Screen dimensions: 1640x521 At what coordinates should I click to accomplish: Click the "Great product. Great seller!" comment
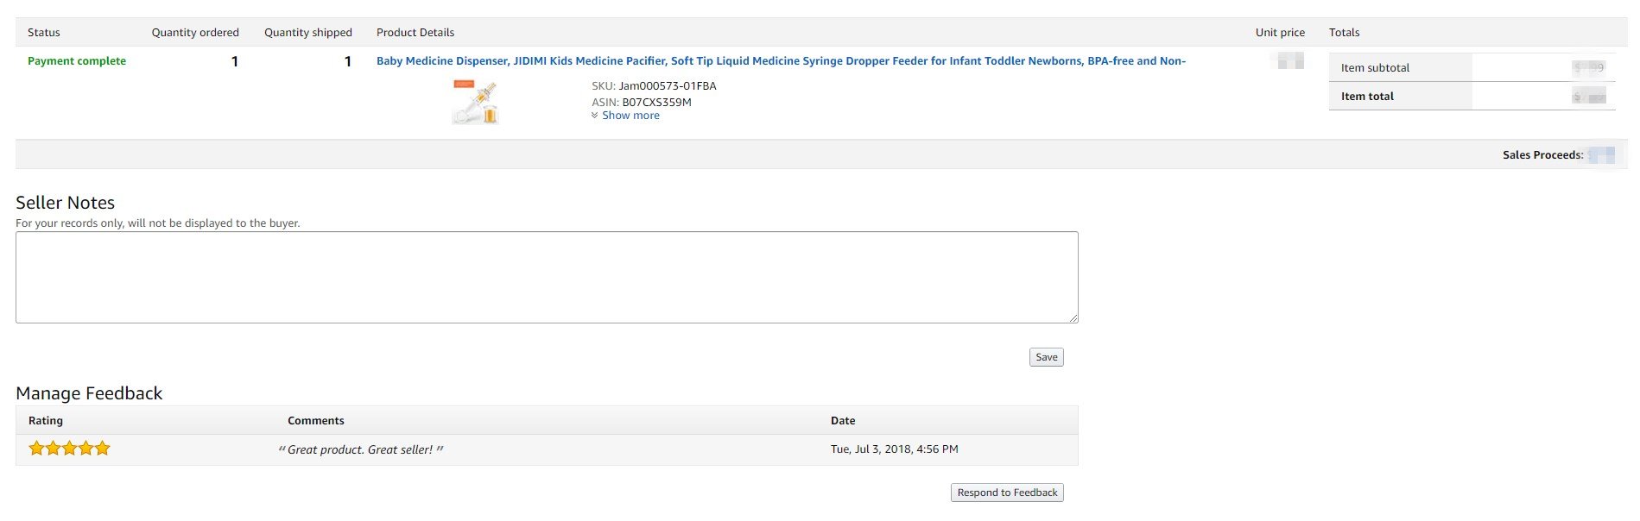click(360, 449)
